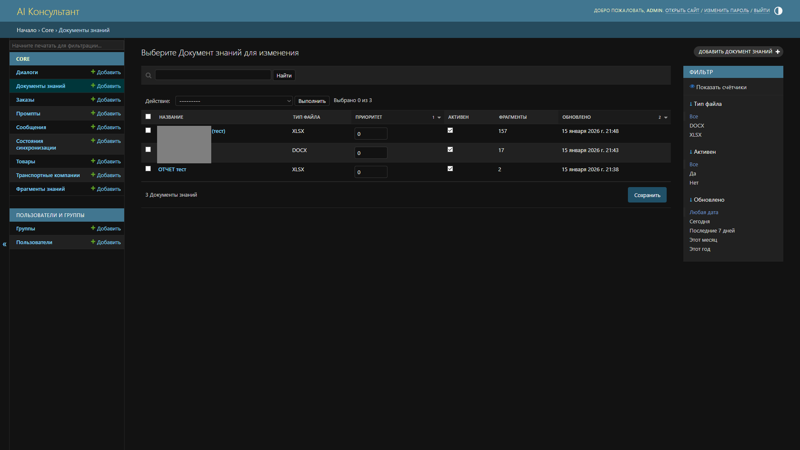Add a new Фрагменты знаний entry
The height and width of the screenshot is (450, 800).
106,189
